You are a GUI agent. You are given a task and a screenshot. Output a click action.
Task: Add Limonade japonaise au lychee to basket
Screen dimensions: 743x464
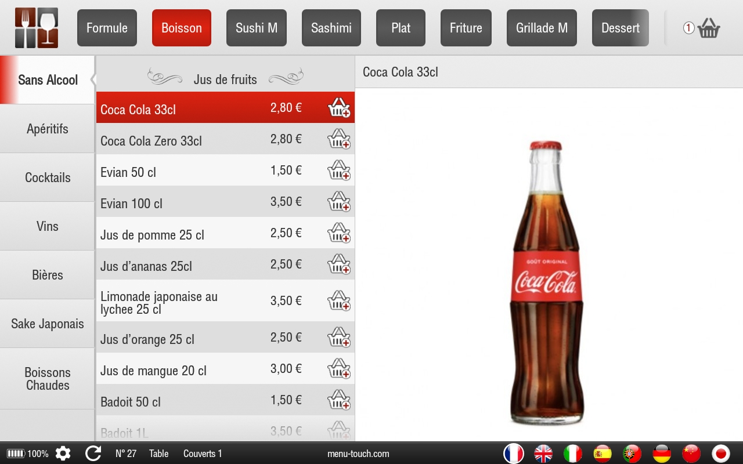tap(339, 301)
